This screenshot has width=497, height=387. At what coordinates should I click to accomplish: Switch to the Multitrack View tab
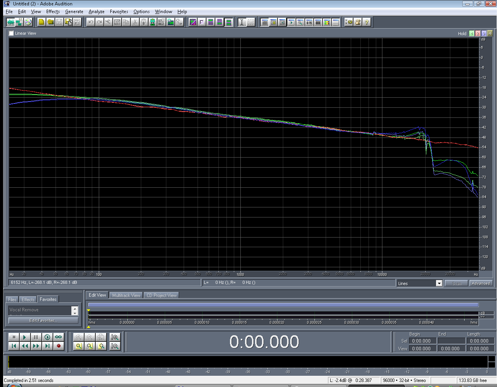pos(126,295)
